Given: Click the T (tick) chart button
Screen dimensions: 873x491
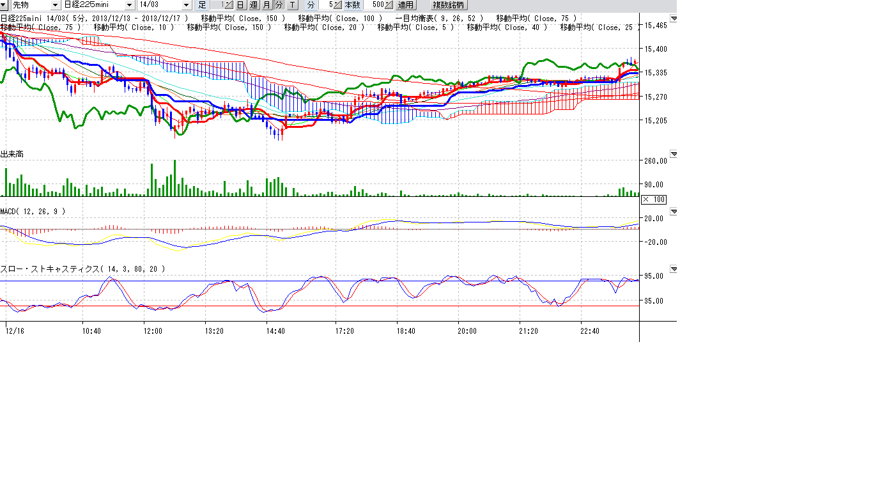Looking at the screenshot, I should pyautogui.click(x=292, y=5).
